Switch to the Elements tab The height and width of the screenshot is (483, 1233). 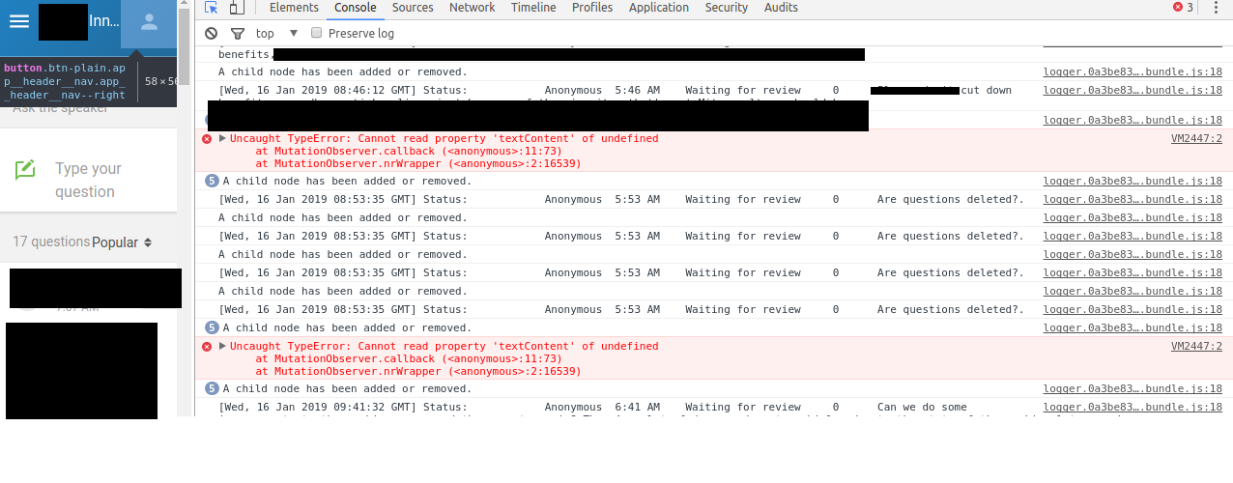[x=294, y=8]
